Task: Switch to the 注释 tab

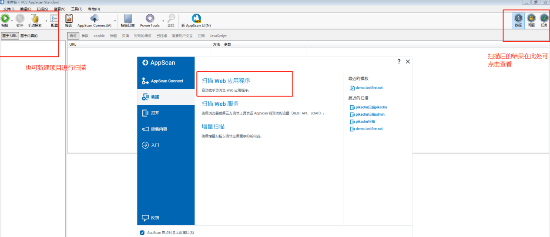Action: point(201,36)
